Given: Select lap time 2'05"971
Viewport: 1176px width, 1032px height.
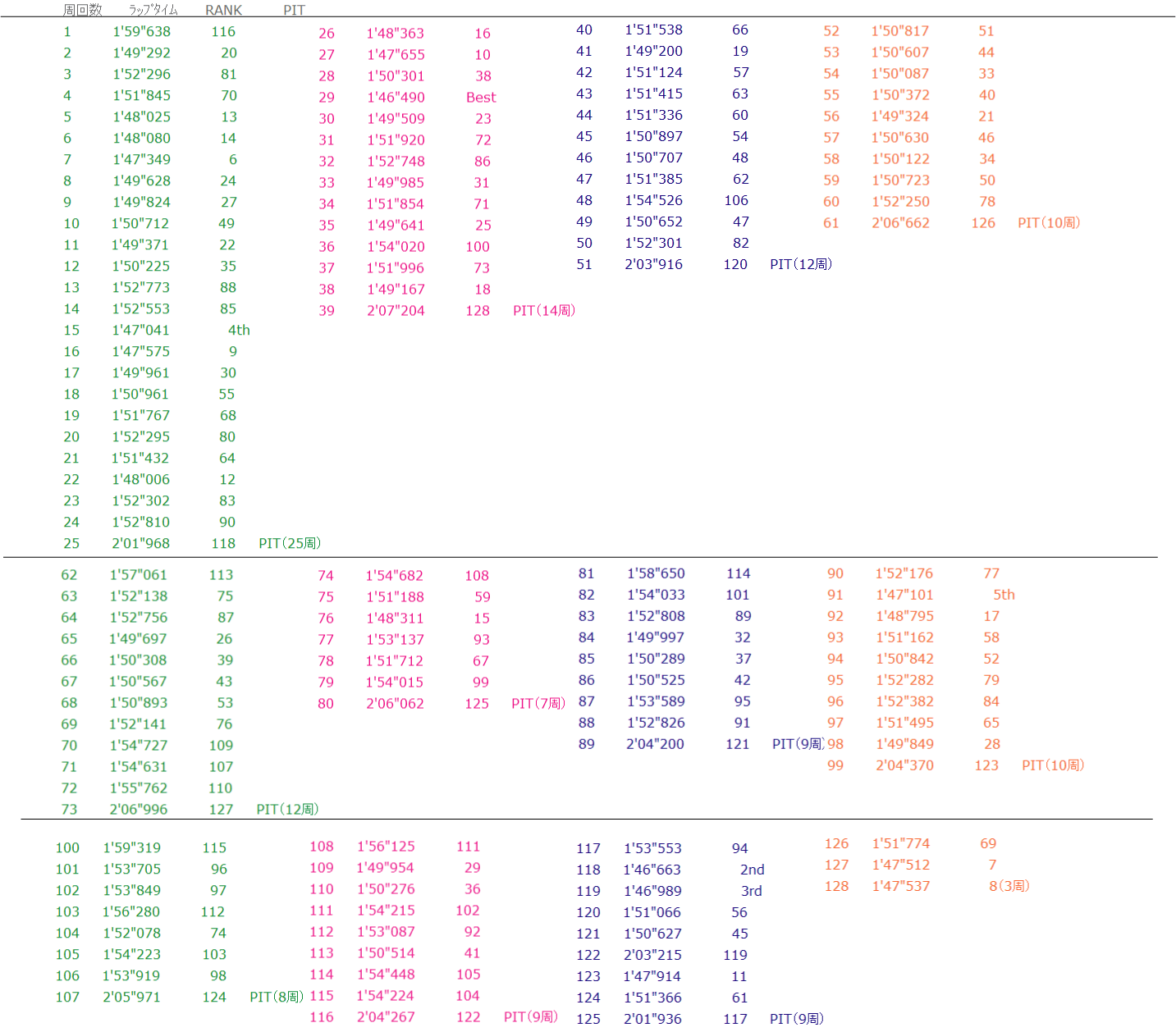Looking at the screenshot, I should (131, 997).
